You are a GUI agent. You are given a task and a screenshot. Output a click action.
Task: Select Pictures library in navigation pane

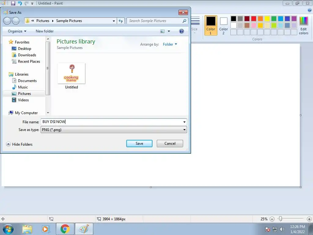pyautogui.click(x=24, y=94)
